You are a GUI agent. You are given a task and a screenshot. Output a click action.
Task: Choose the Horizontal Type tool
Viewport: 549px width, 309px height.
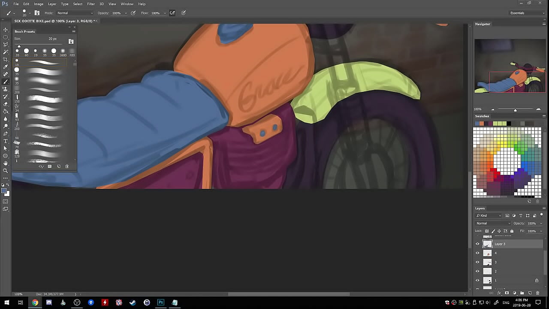(6, 141)
